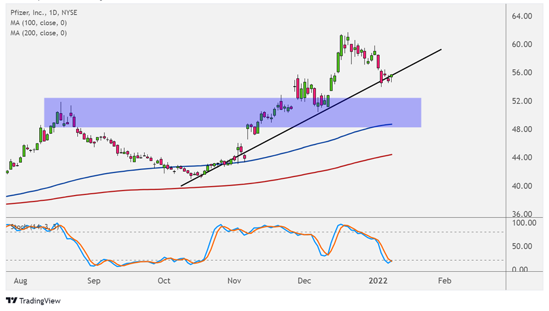Click the 48.00 price axis label
Screen dimensions: 549x311
522,129
